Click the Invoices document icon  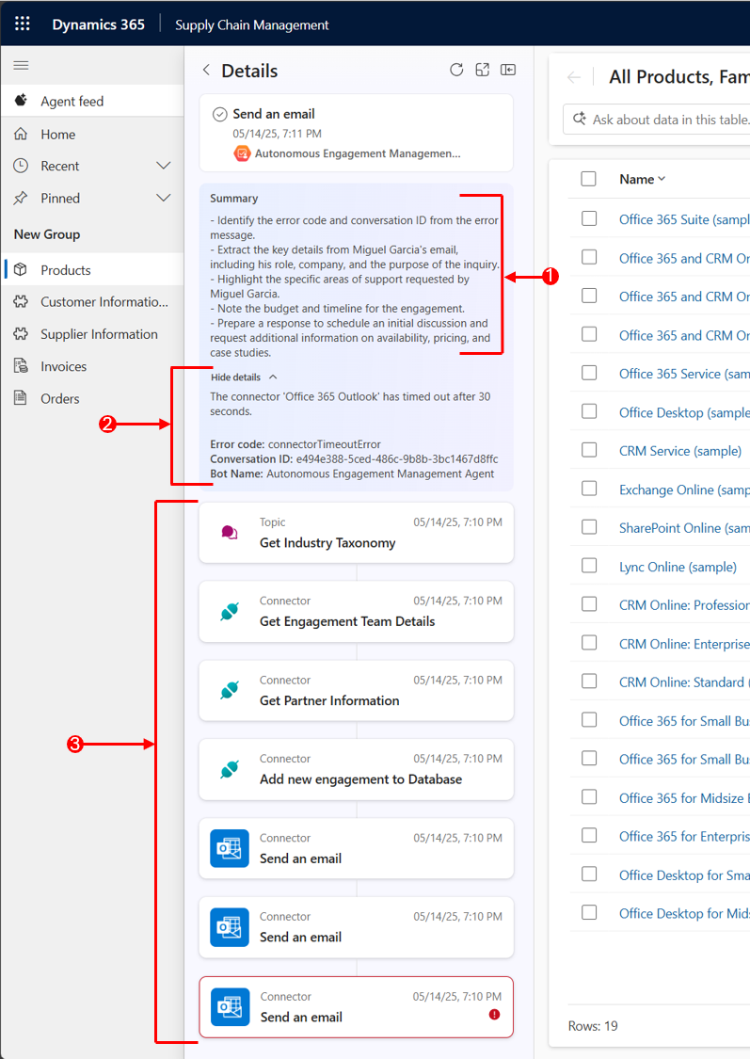click(21, 366)
